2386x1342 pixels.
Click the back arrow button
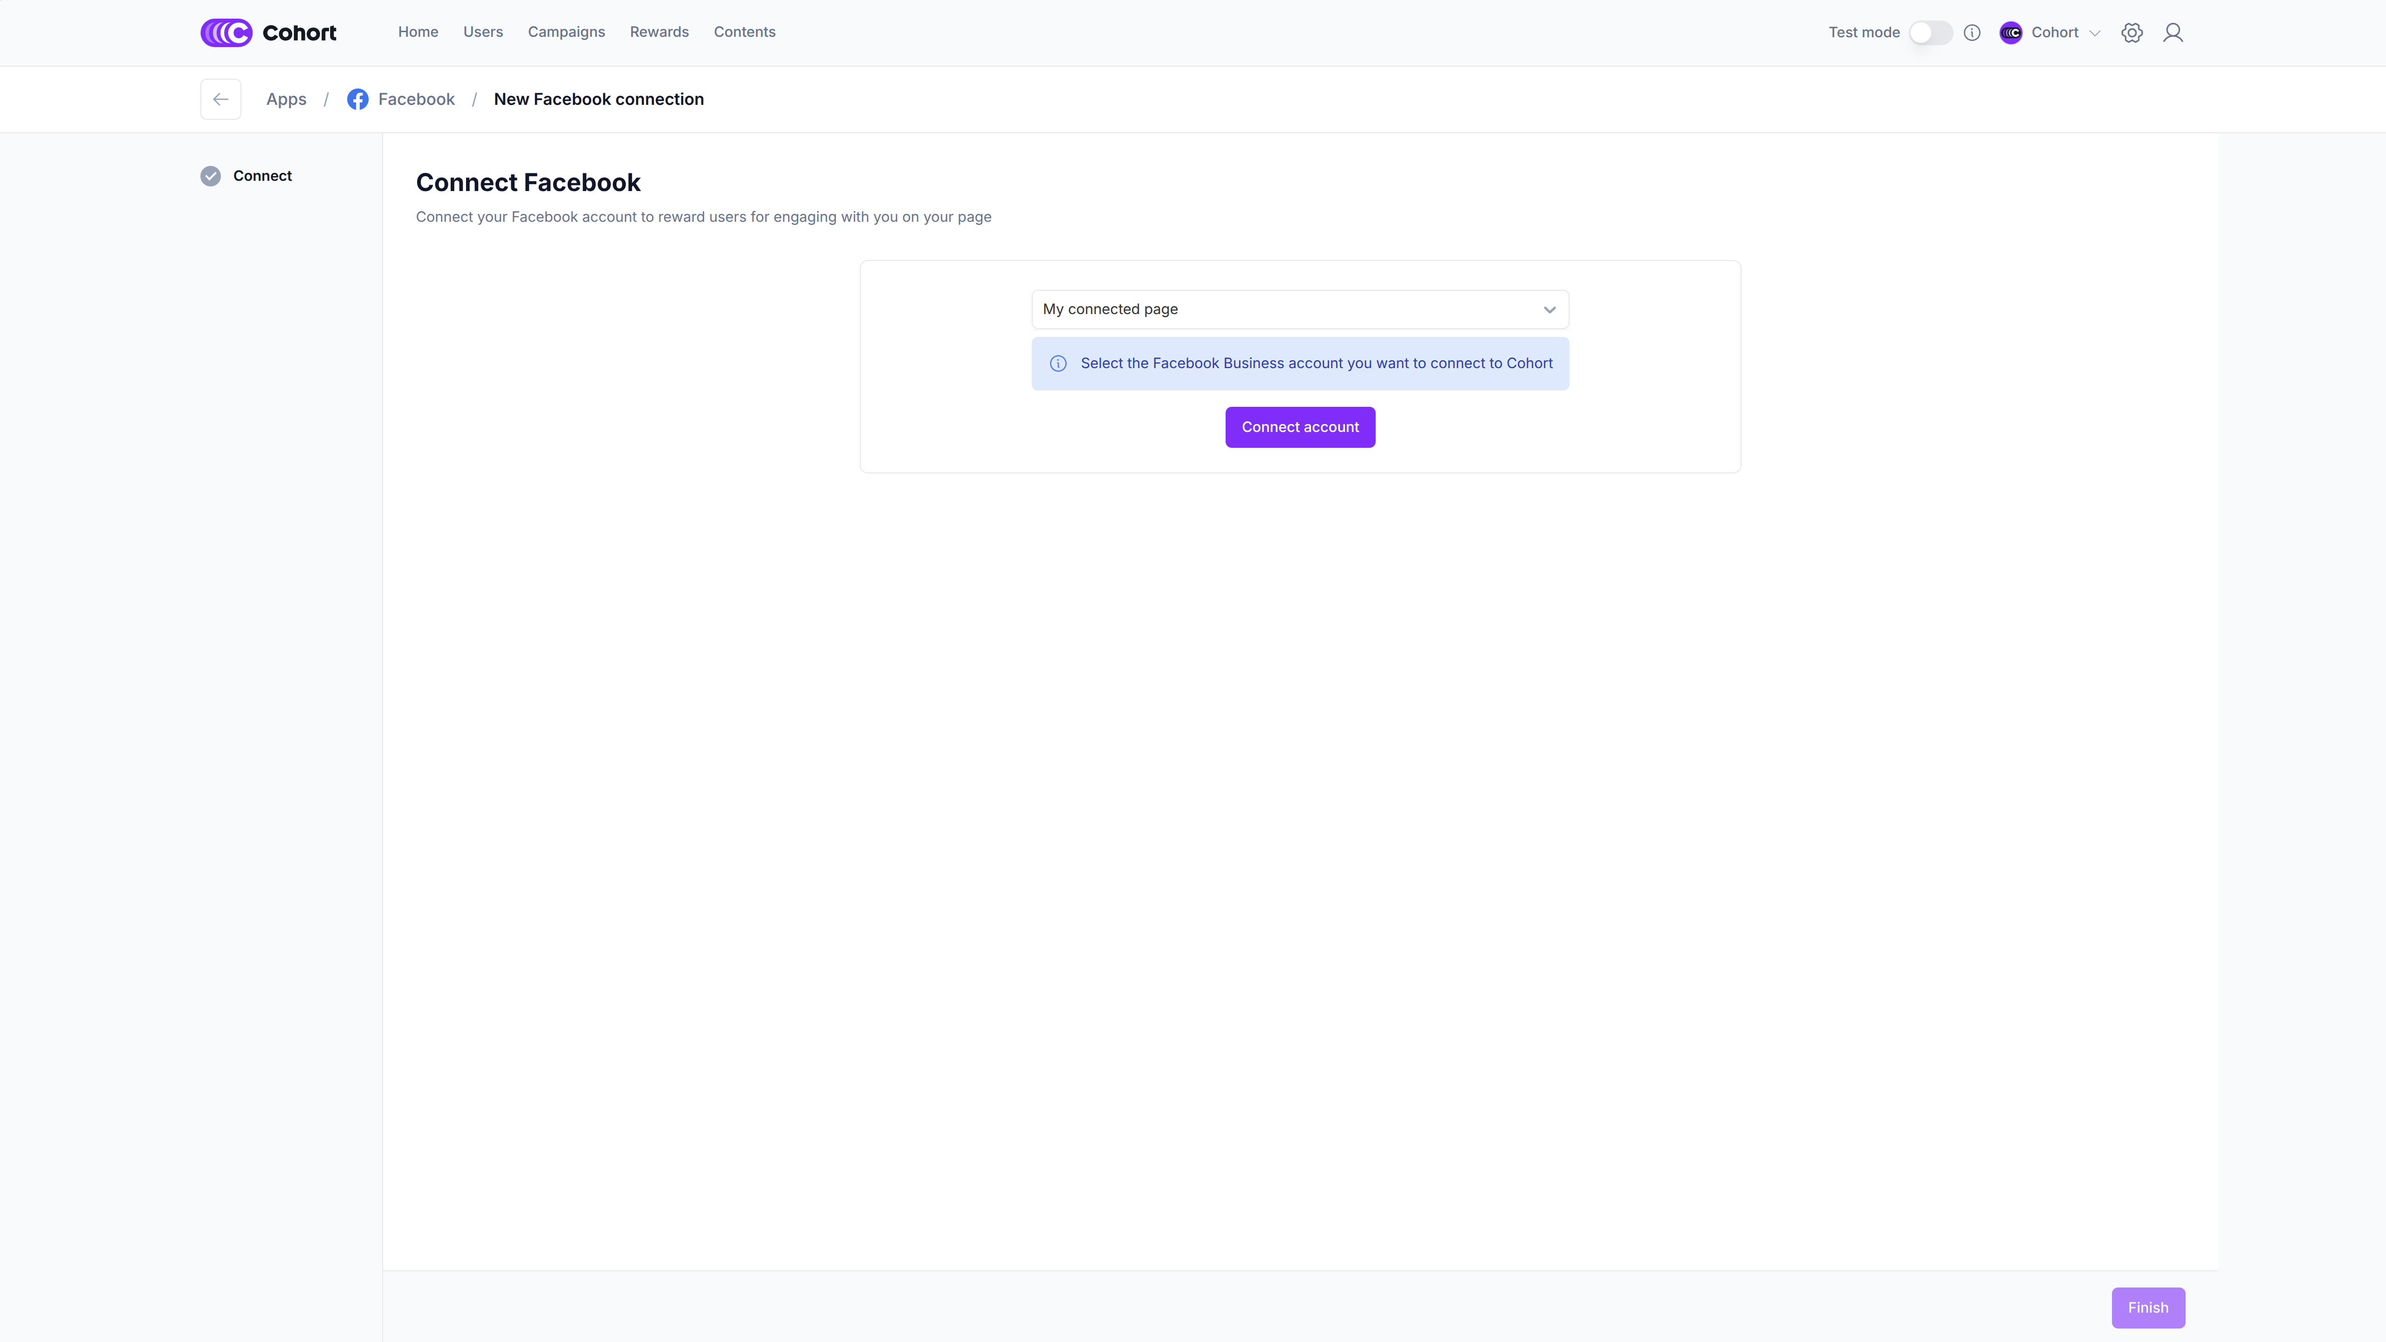pos(220,99)
